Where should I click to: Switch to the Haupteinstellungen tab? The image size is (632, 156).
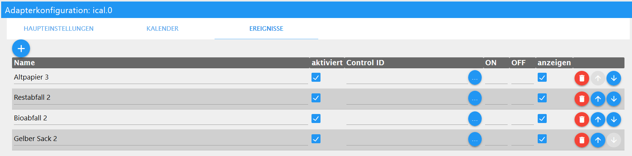[59, 28]
